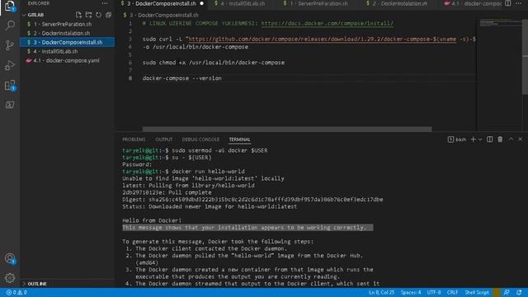Open the Accounts menu
Screen dimensions: 528x297
click(x=10, y=258)
